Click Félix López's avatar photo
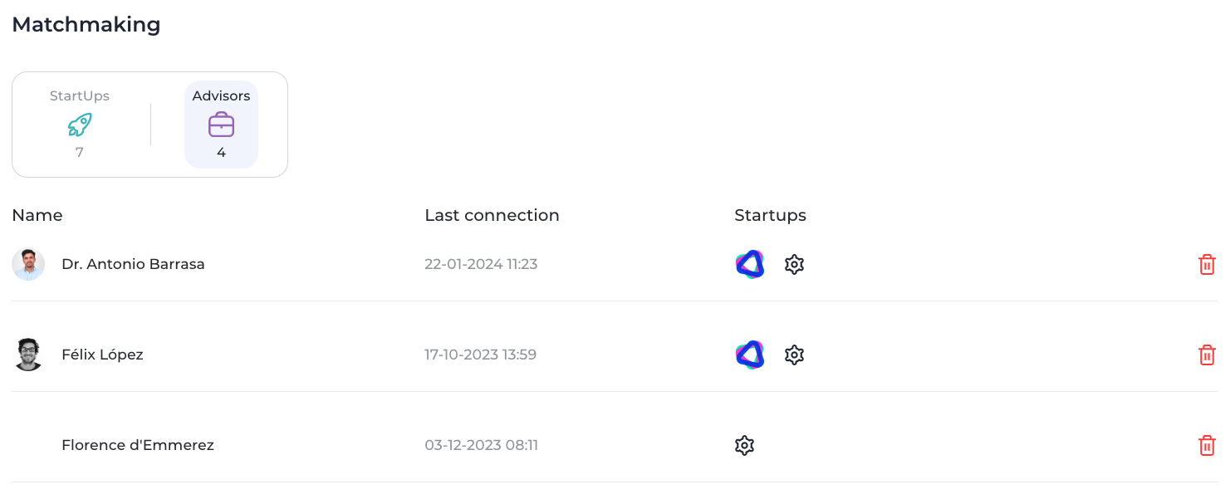 (28, 355)
